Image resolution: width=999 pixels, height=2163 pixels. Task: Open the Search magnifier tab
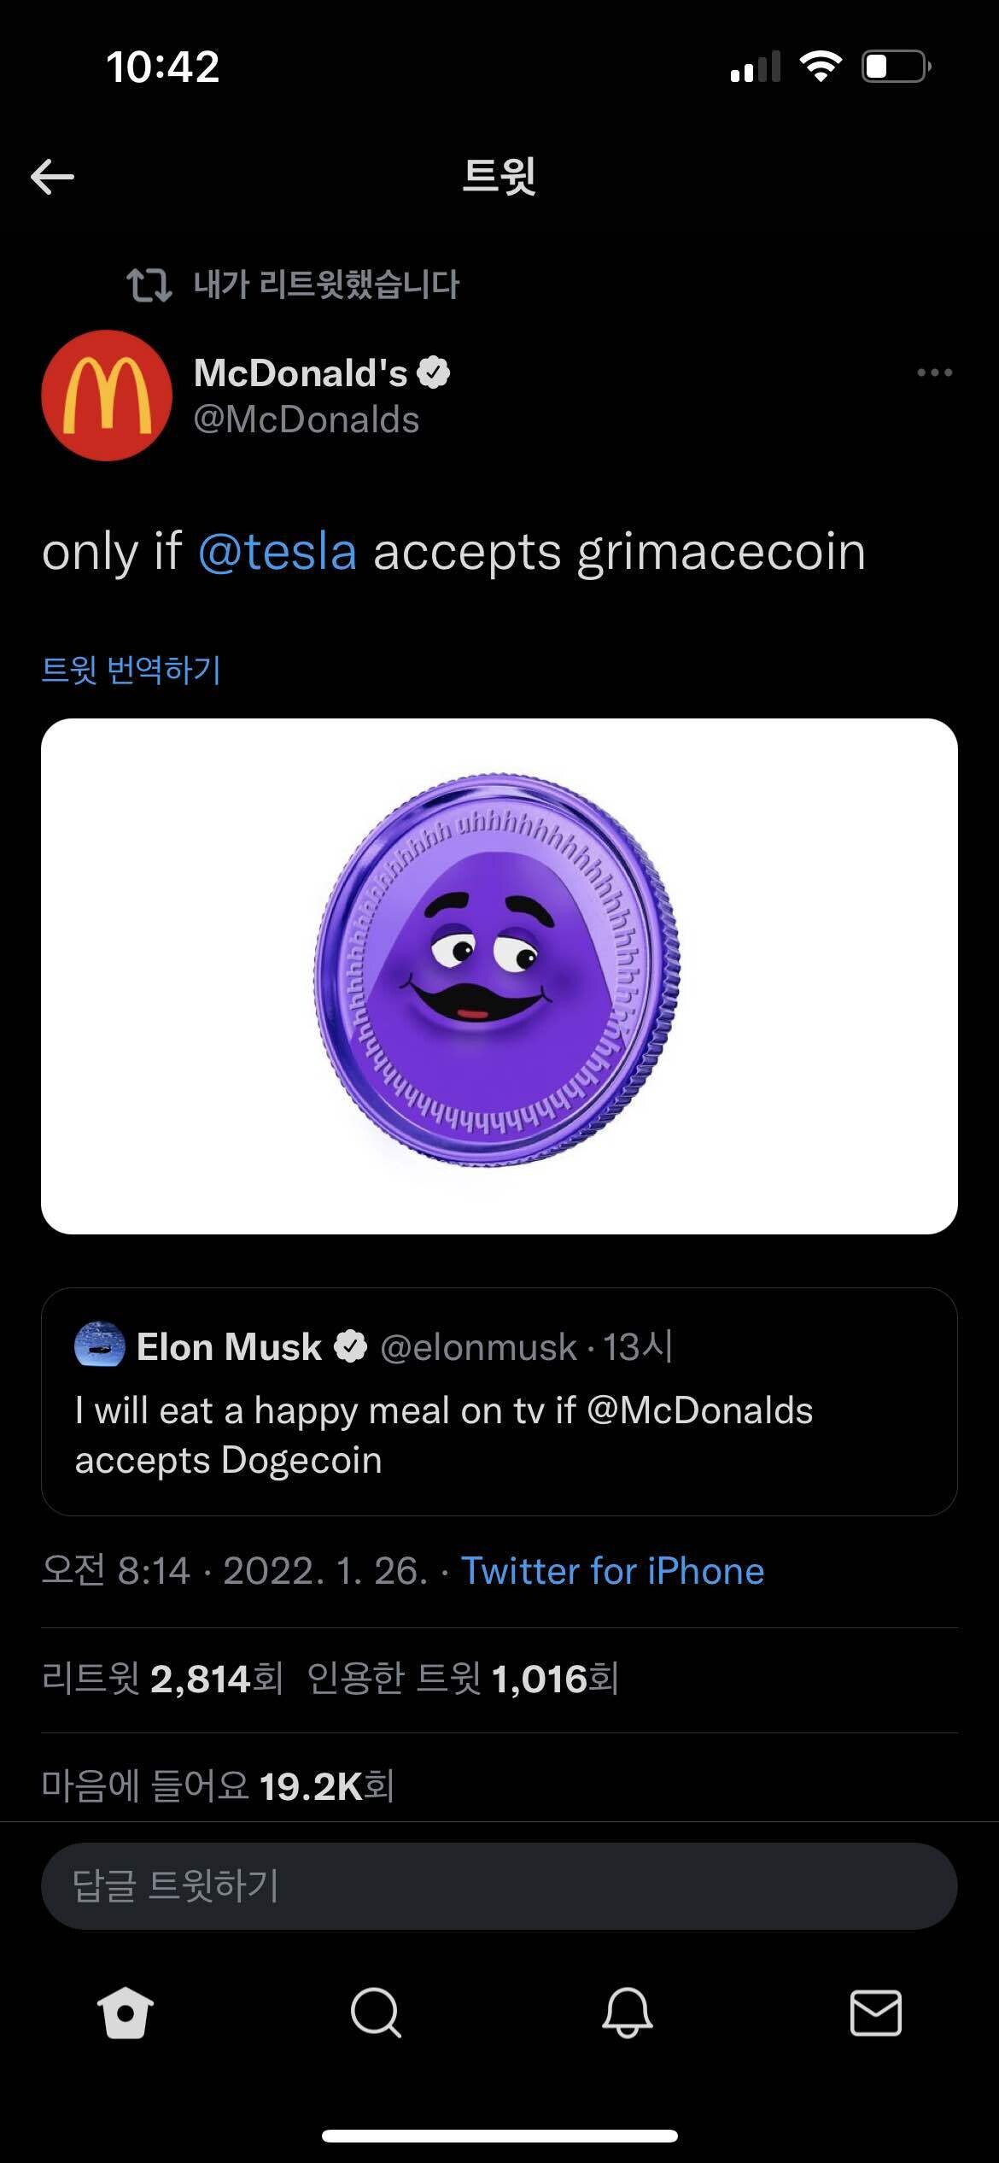point(375,2013)
